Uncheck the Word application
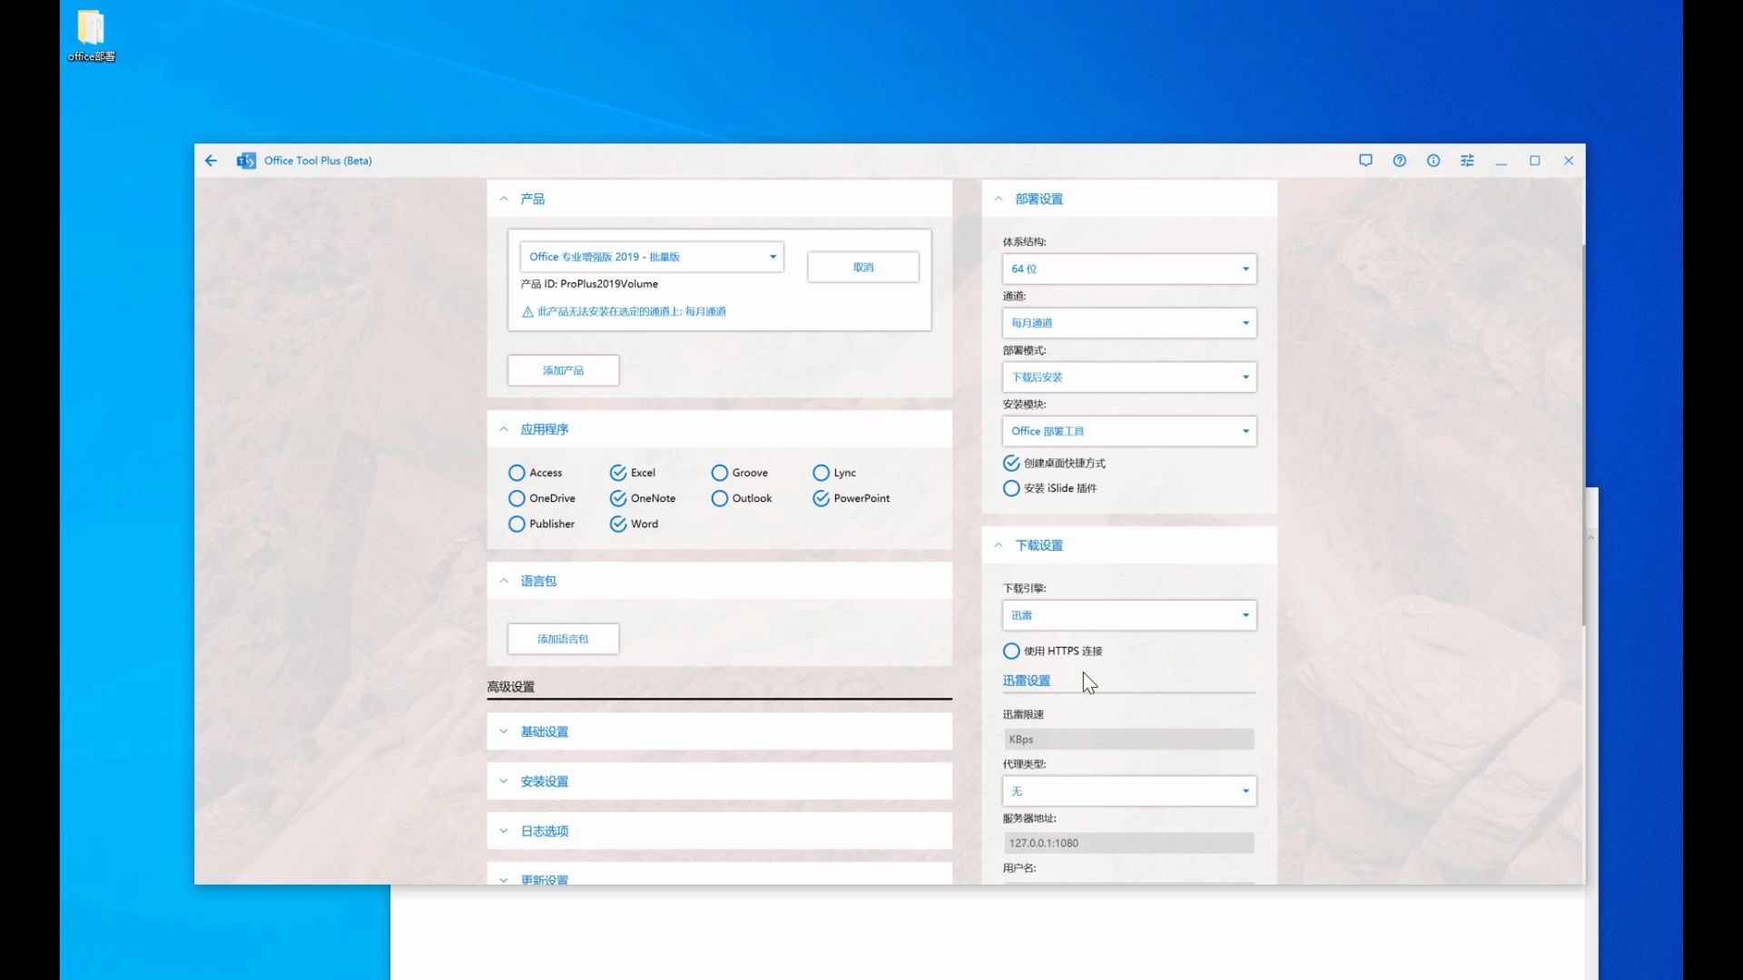 click(x=618, y=524)
